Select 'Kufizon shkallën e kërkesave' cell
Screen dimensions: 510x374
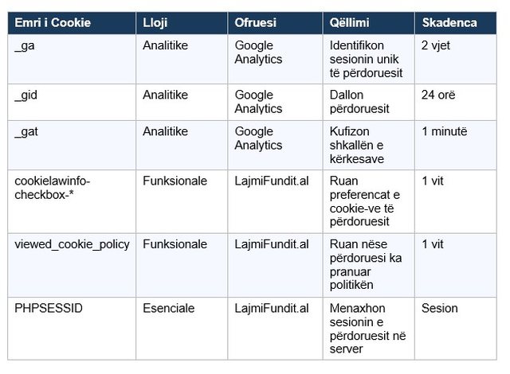pos(369,145)
